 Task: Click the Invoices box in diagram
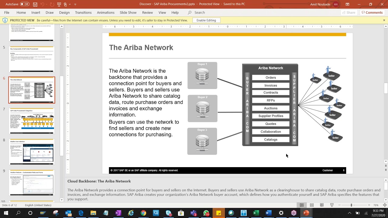[271, 85]
